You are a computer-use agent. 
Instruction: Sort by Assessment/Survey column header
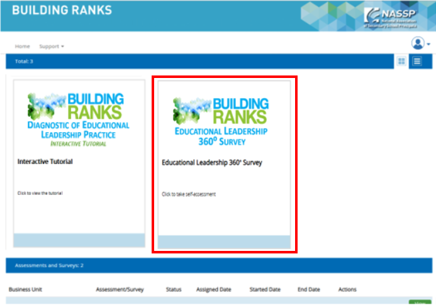pos(120,289)
